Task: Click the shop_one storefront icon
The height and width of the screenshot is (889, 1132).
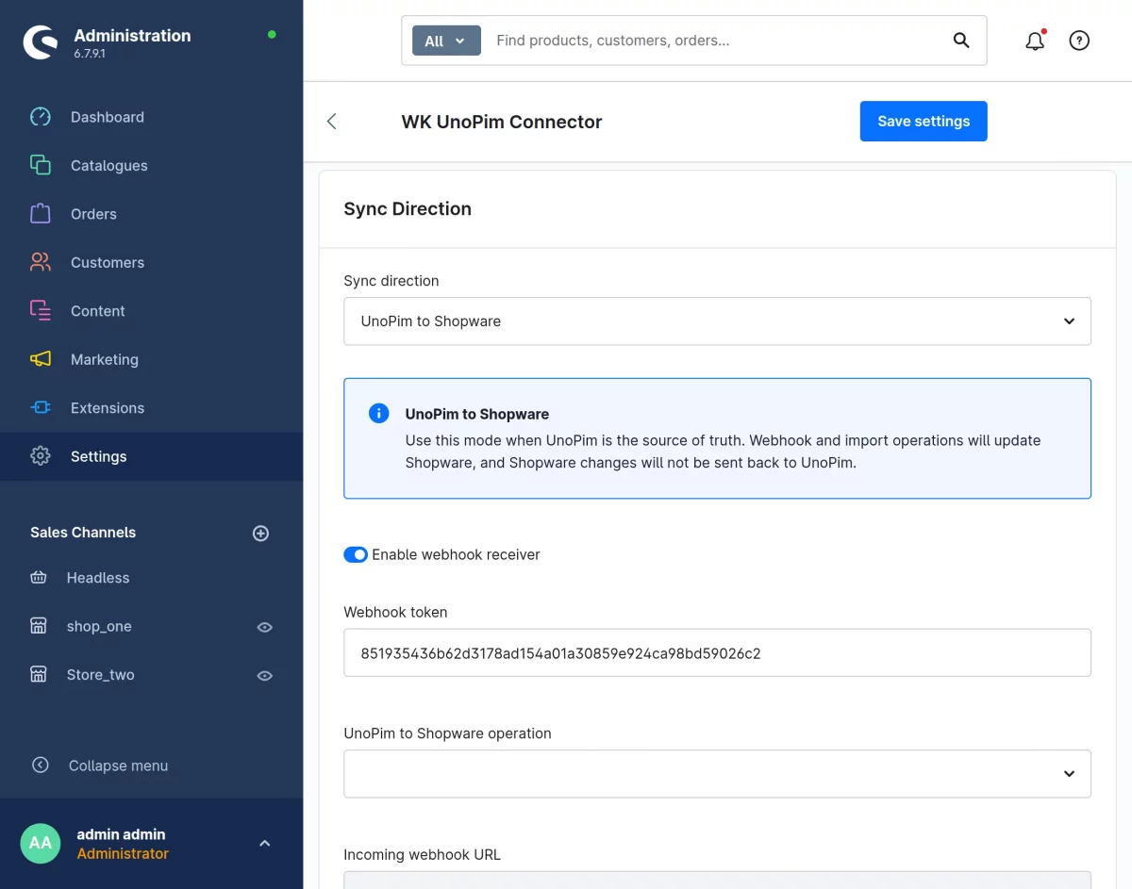Action: [x=39, y=626]
